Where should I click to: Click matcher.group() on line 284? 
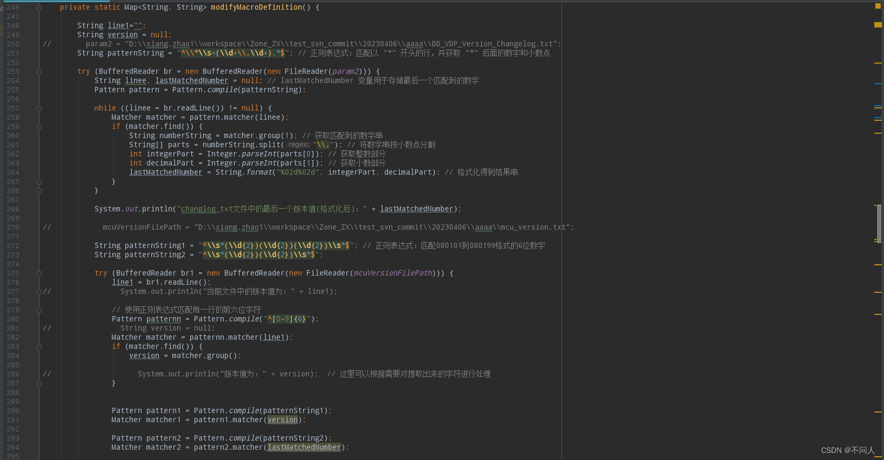click(204, 356)
